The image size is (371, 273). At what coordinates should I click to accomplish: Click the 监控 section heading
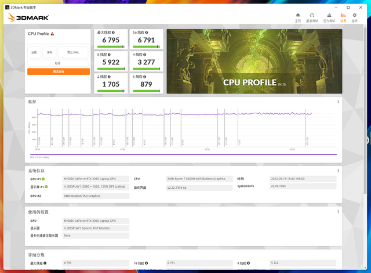32,102
